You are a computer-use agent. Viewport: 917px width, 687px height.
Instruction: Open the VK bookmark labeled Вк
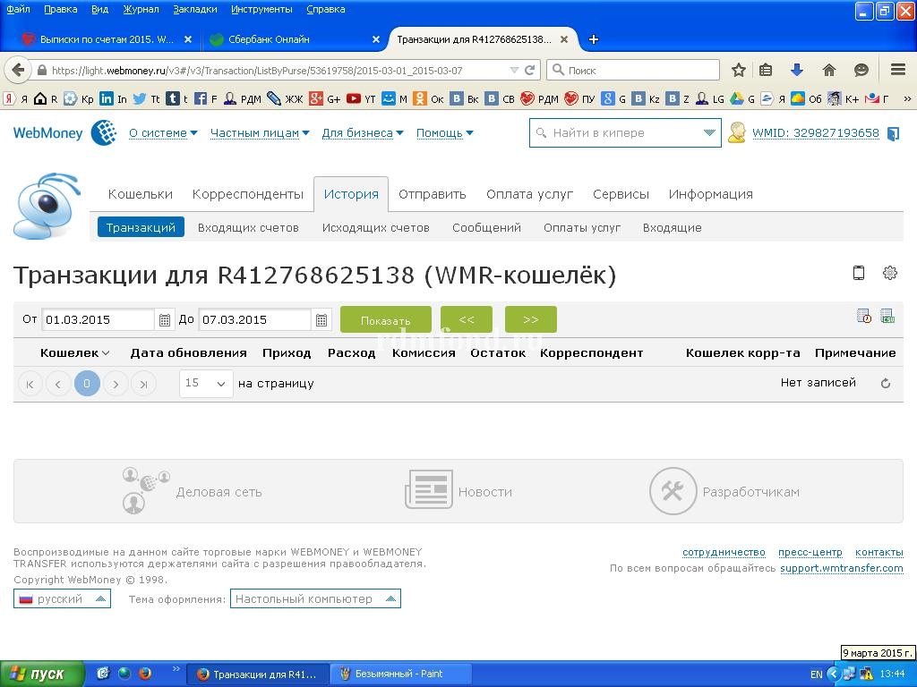465,98
